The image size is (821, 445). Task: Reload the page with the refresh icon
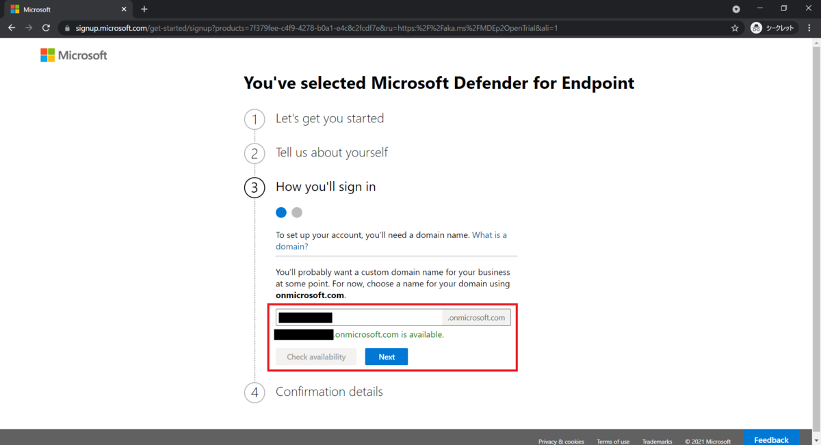coord(46,28)
